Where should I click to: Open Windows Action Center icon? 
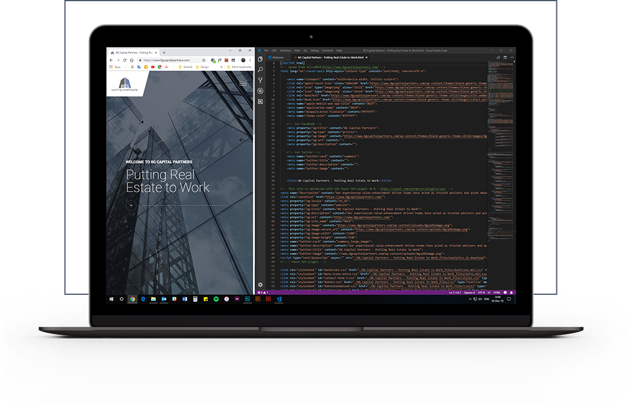(x=509, y=299)
